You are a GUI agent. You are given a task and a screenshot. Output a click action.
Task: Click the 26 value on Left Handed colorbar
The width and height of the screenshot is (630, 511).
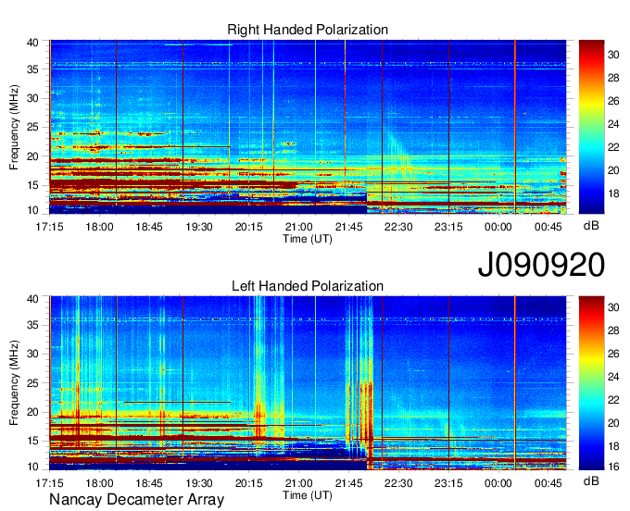tap(613, 354)
